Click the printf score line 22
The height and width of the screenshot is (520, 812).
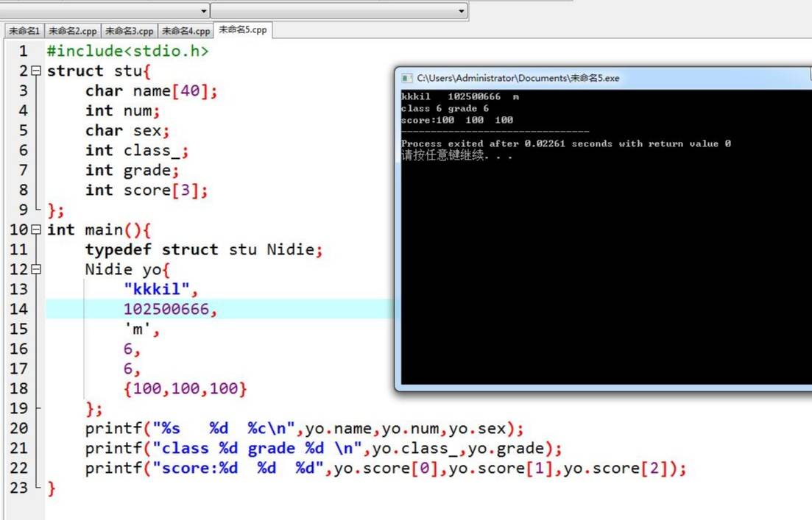pos(386,469)
